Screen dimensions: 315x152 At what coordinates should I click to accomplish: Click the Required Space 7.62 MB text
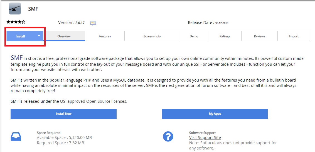point(60,143)
